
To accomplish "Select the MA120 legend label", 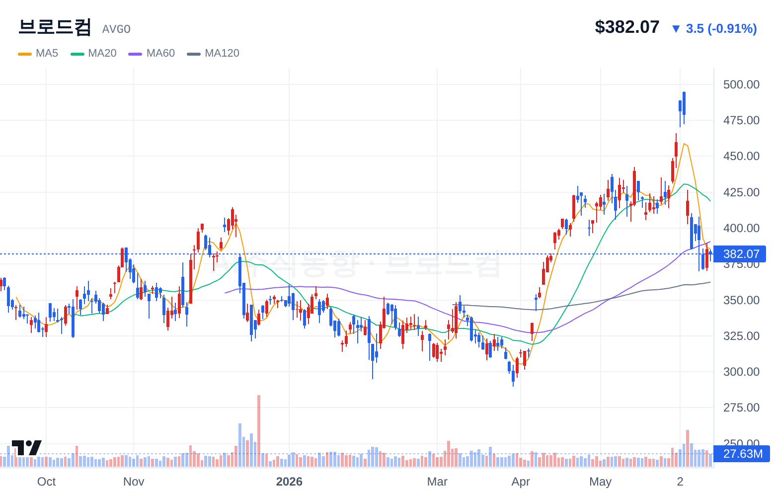I will coord(222,53).
